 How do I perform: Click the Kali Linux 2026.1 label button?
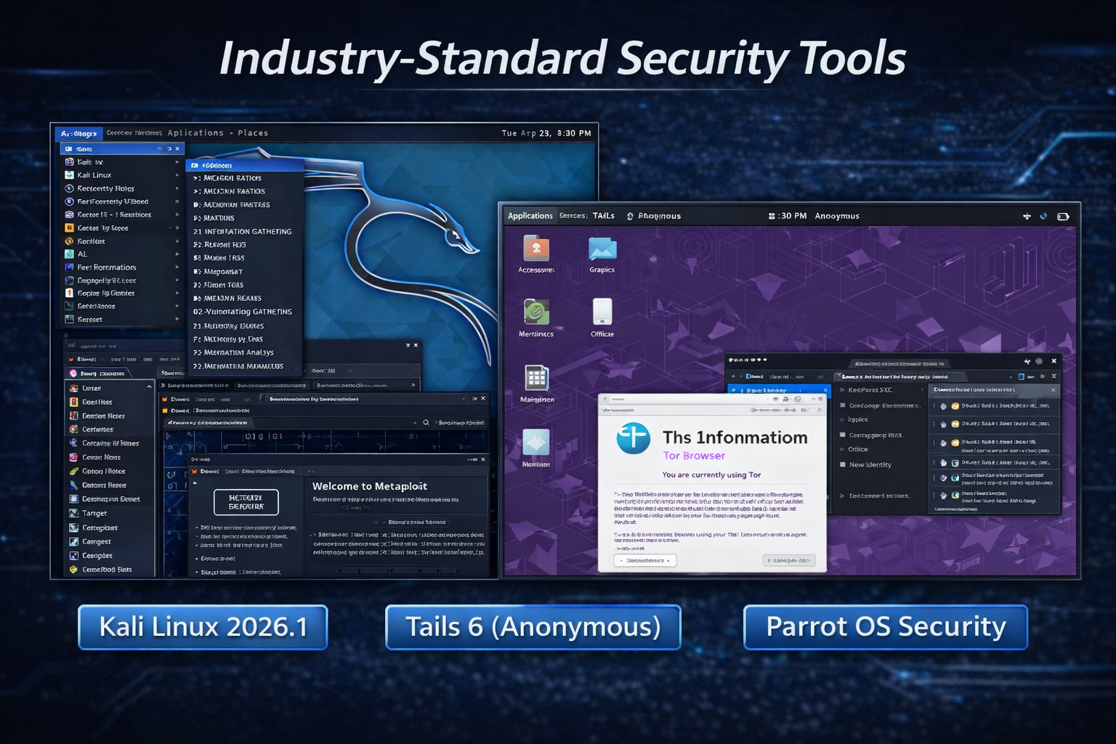203,627
